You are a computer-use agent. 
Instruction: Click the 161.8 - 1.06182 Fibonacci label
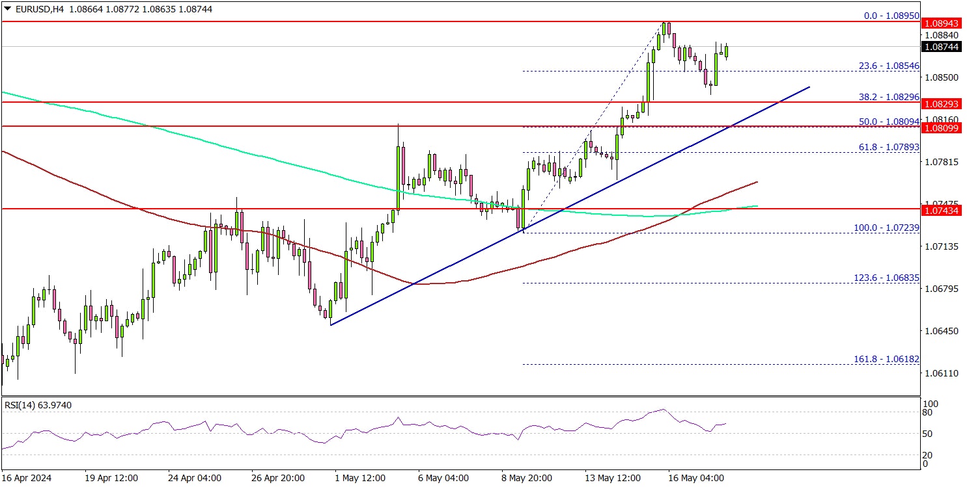pyautogui.click(x=886, y=359)
